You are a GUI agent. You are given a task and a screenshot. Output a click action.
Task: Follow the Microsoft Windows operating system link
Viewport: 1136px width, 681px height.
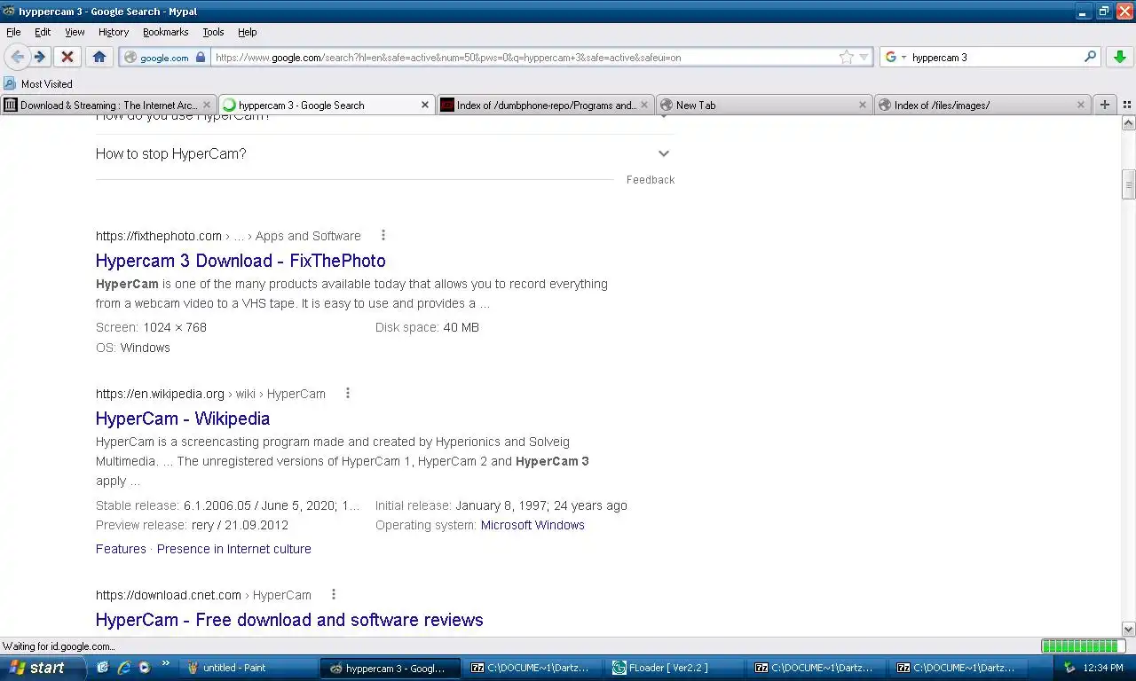tap(532, 525)
